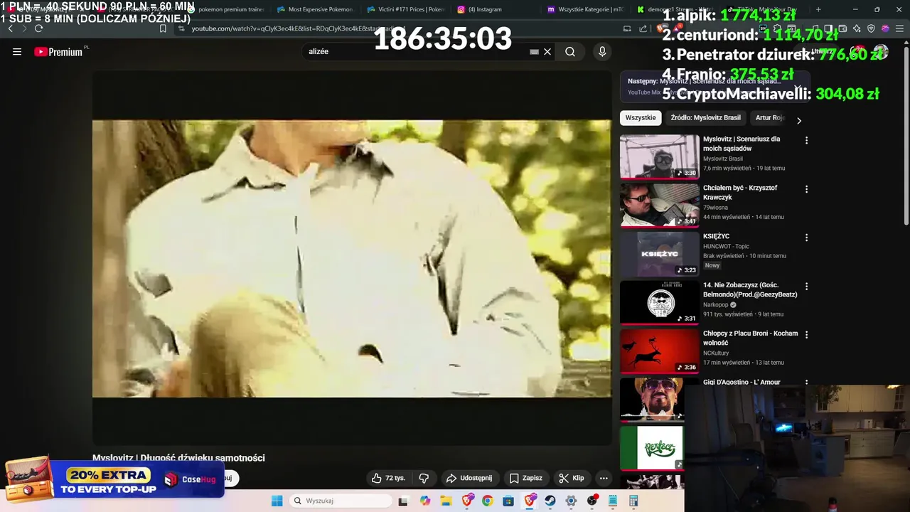Open Calculator from taskbar

pyautogui.click(x=633, y=501)
